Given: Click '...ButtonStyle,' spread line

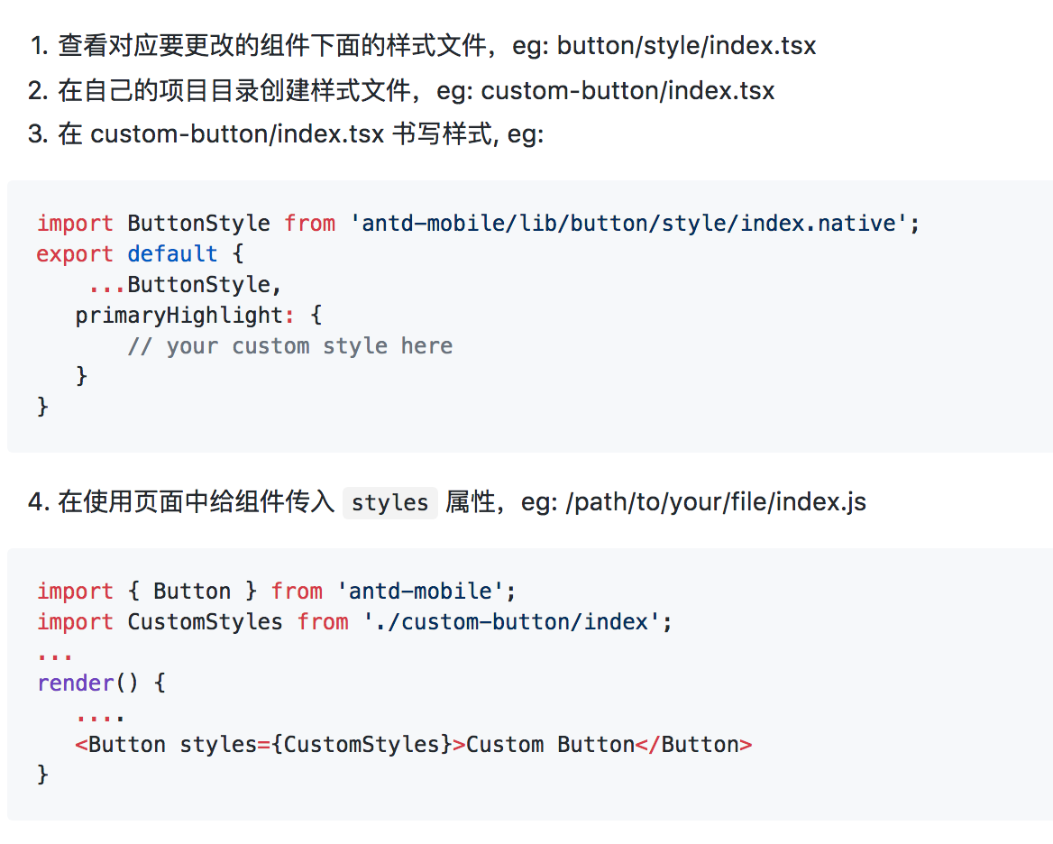Looking at the screenshot, I should [185, 285].
